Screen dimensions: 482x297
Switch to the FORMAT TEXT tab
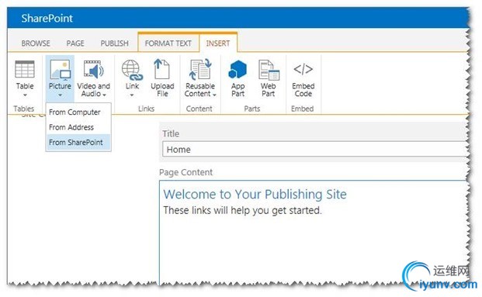168,43
